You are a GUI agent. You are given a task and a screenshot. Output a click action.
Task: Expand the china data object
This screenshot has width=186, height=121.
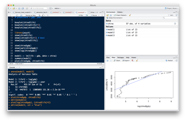point(107,24)
